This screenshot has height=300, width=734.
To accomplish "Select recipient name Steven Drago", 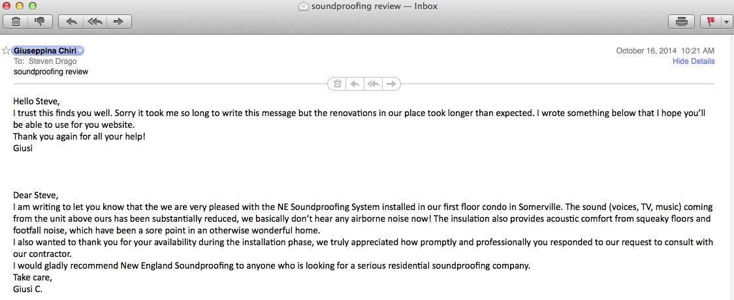I will click(x=52, y=61).
